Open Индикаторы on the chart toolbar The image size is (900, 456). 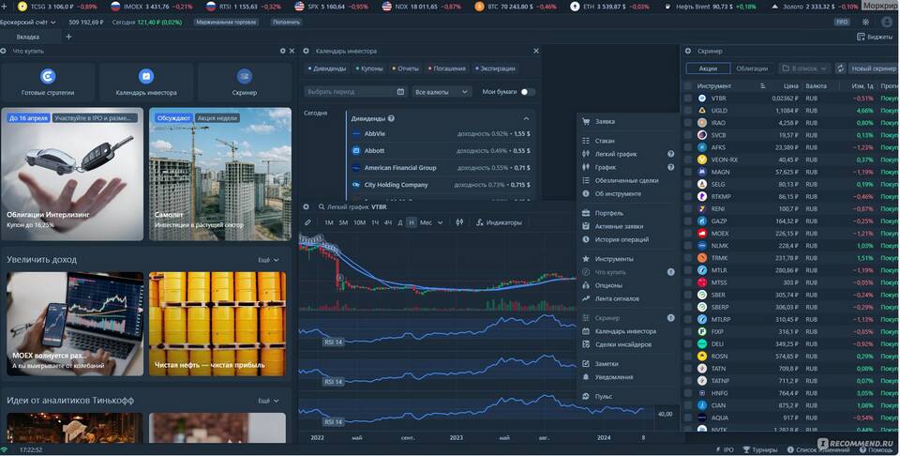pos(499,222)
